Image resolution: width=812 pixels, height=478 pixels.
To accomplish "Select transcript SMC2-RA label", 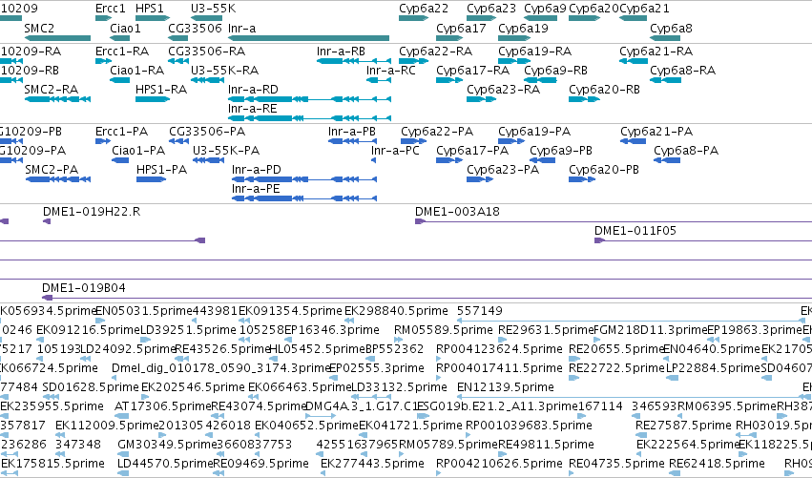I will pyautogui.click(x=52, y=89).
